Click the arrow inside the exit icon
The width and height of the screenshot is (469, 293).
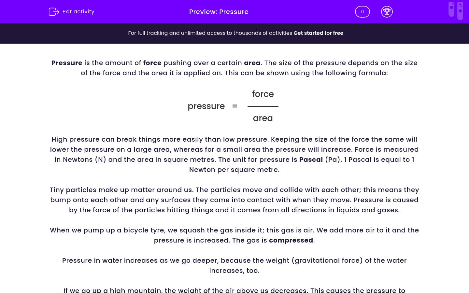[x=56, y=12]
